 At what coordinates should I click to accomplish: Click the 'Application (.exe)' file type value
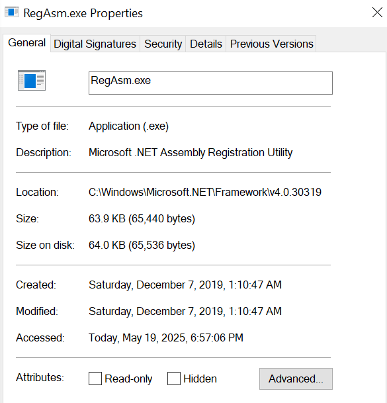(x=128, y=126)
